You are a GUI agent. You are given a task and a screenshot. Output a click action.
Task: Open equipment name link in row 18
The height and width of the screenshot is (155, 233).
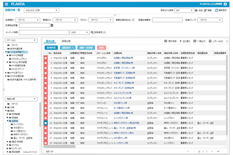coord(121,143)
